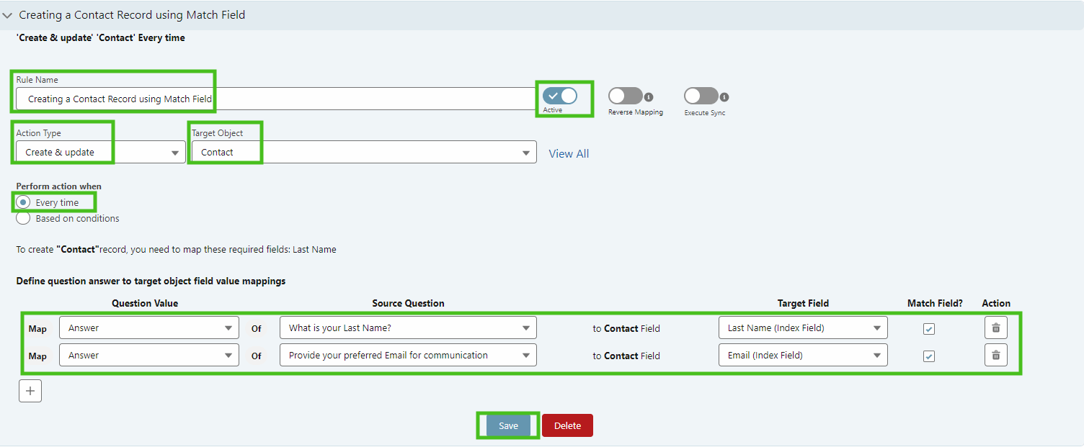The height and width of the screenshot is (447, 1084).
Task: Select the Every time radio option
Action: [x=23, y=203]
